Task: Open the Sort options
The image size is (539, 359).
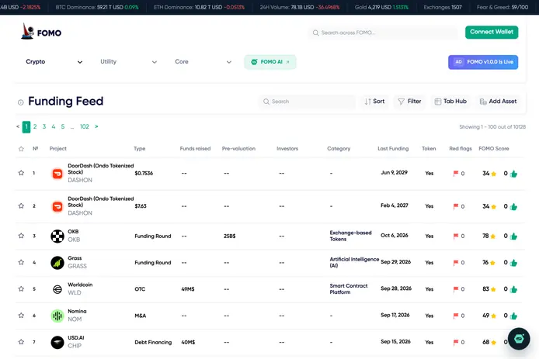Action: point(374,102)
